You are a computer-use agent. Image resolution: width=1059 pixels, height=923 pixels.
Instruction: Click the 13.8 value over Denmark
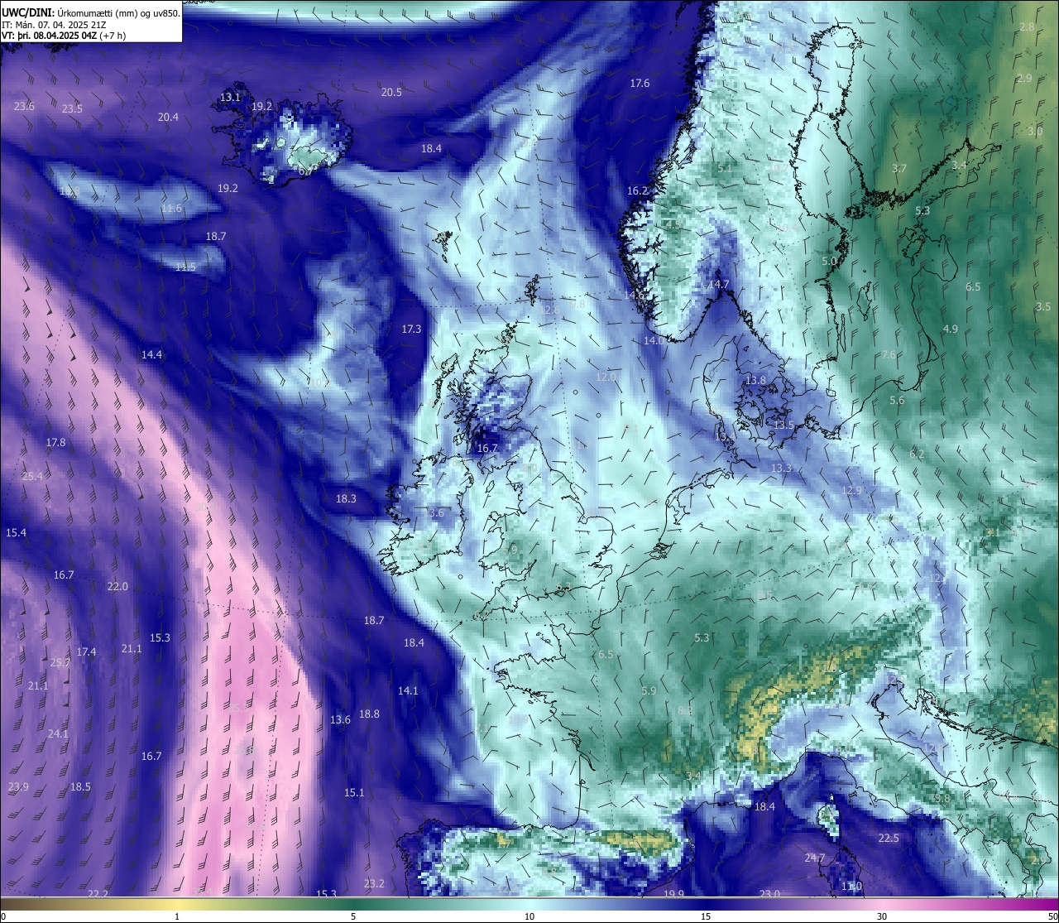(755, 381)
